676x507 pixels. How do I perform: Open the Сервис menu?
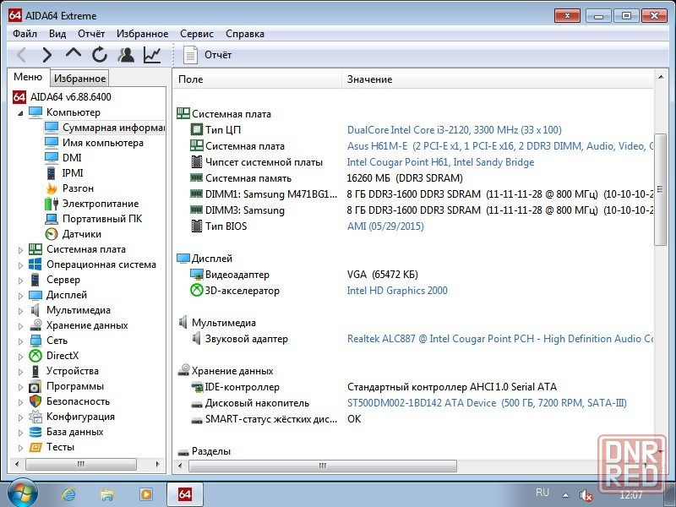click(x=197, y=34)
